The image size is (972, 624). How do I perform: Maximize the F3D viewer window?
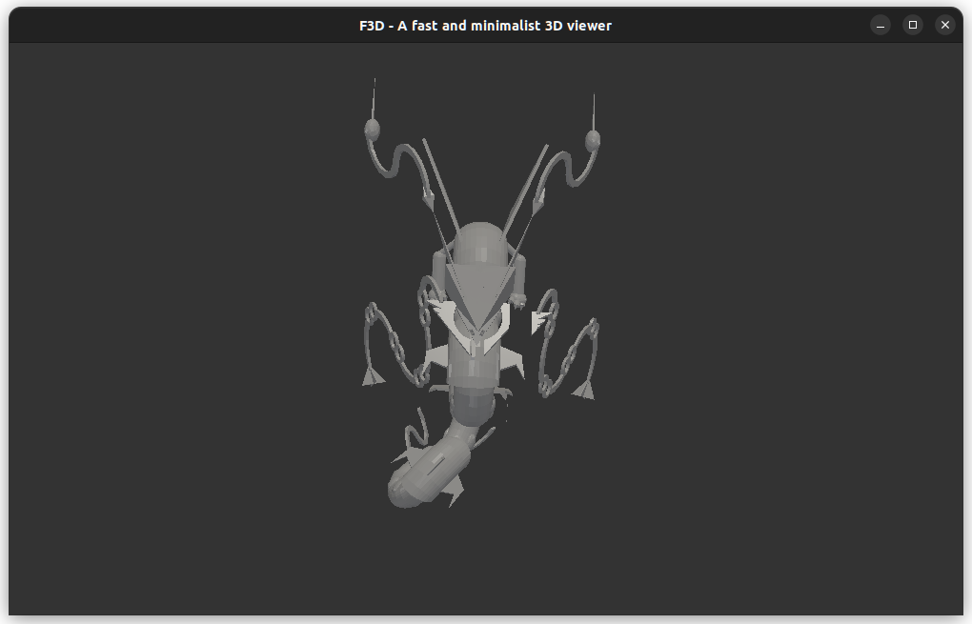coord(913,26)
